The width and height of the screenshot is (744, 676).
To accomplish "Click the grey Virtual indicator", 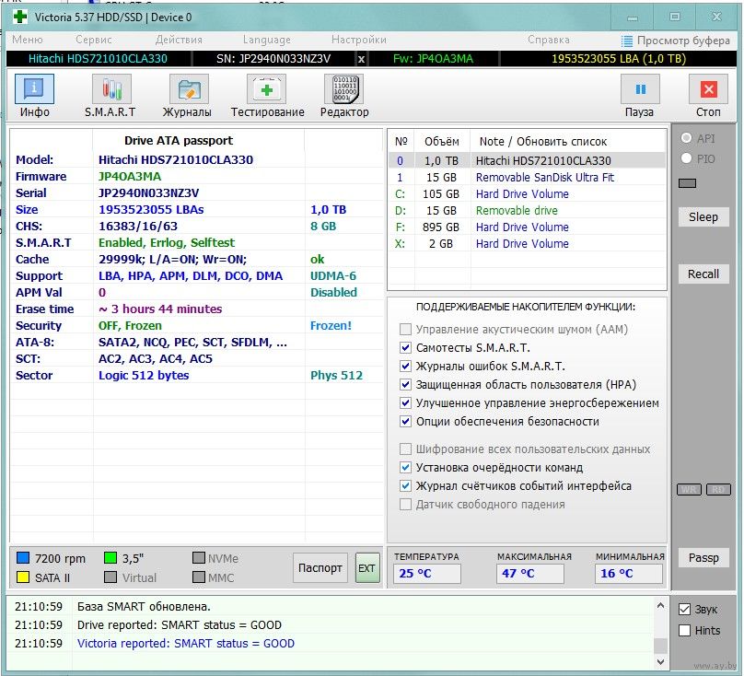I will point(110,577).
